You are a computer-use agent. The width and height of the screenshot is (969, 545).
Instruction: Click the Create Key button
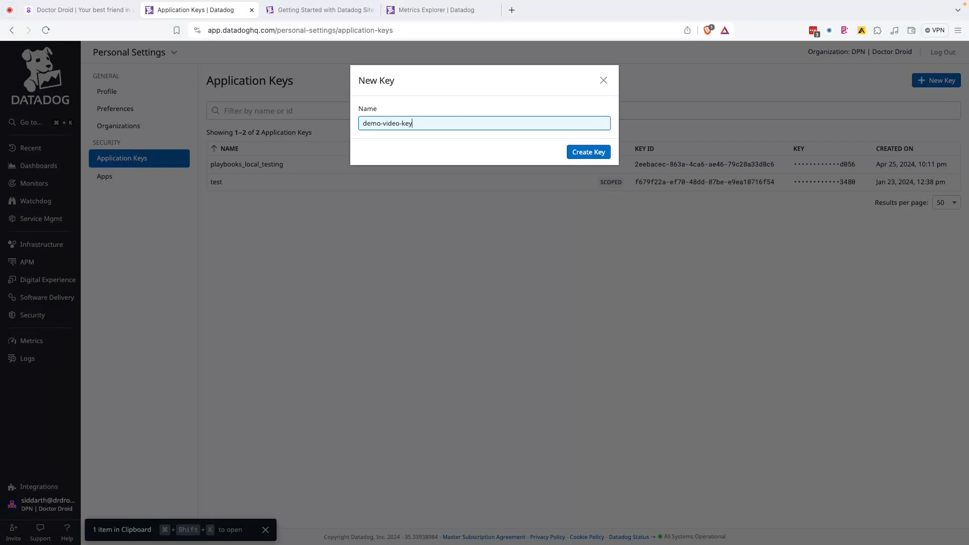click(588, 152)
